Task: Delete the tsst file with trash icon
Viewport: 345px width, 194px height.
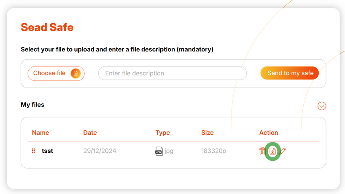Action: coord(262,151)
